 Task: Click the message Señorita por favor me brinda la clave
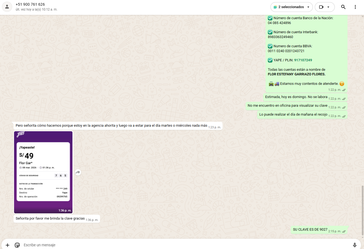point(50,218)
